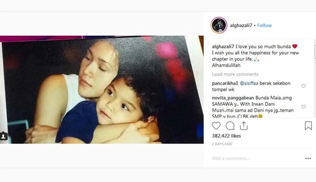Viewport: 316px width, 182px height.
Task: Like the post with the heart icon
Action: click(x=216, y=126)
